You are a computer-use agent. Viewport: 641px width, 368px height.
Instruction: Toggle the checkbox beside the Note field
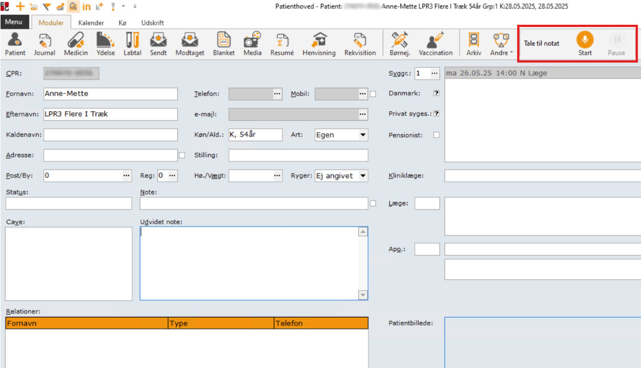[x=373, y=203]
